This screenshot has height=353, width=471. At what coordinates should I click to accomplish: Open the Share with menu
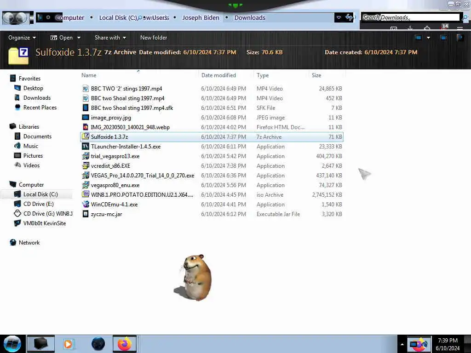110,38
